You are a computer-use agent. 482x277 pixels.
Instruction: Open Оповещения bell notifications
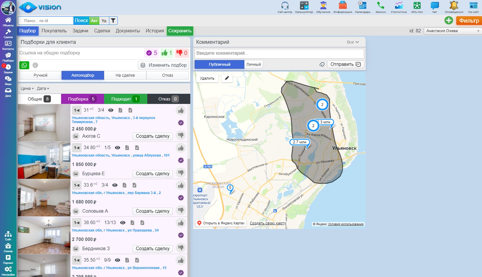[x=454, y=6]
